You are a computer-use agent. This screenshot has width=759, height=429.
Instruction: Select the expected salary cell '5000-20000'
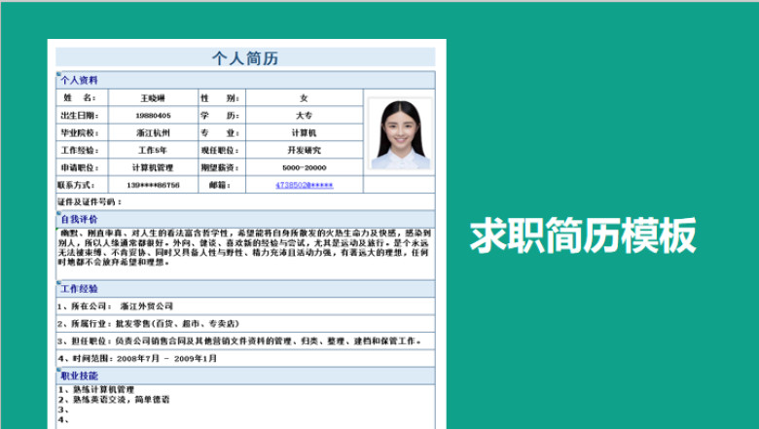304,167
